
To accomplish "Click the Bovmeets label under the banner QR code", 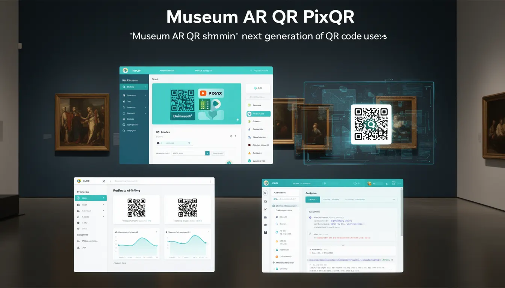I will click(x=183, y=116).
